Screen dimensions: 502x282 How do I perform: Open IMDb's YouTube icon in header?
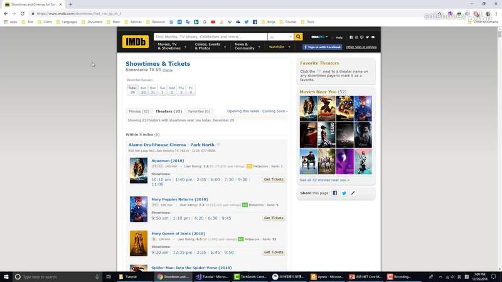373,37
